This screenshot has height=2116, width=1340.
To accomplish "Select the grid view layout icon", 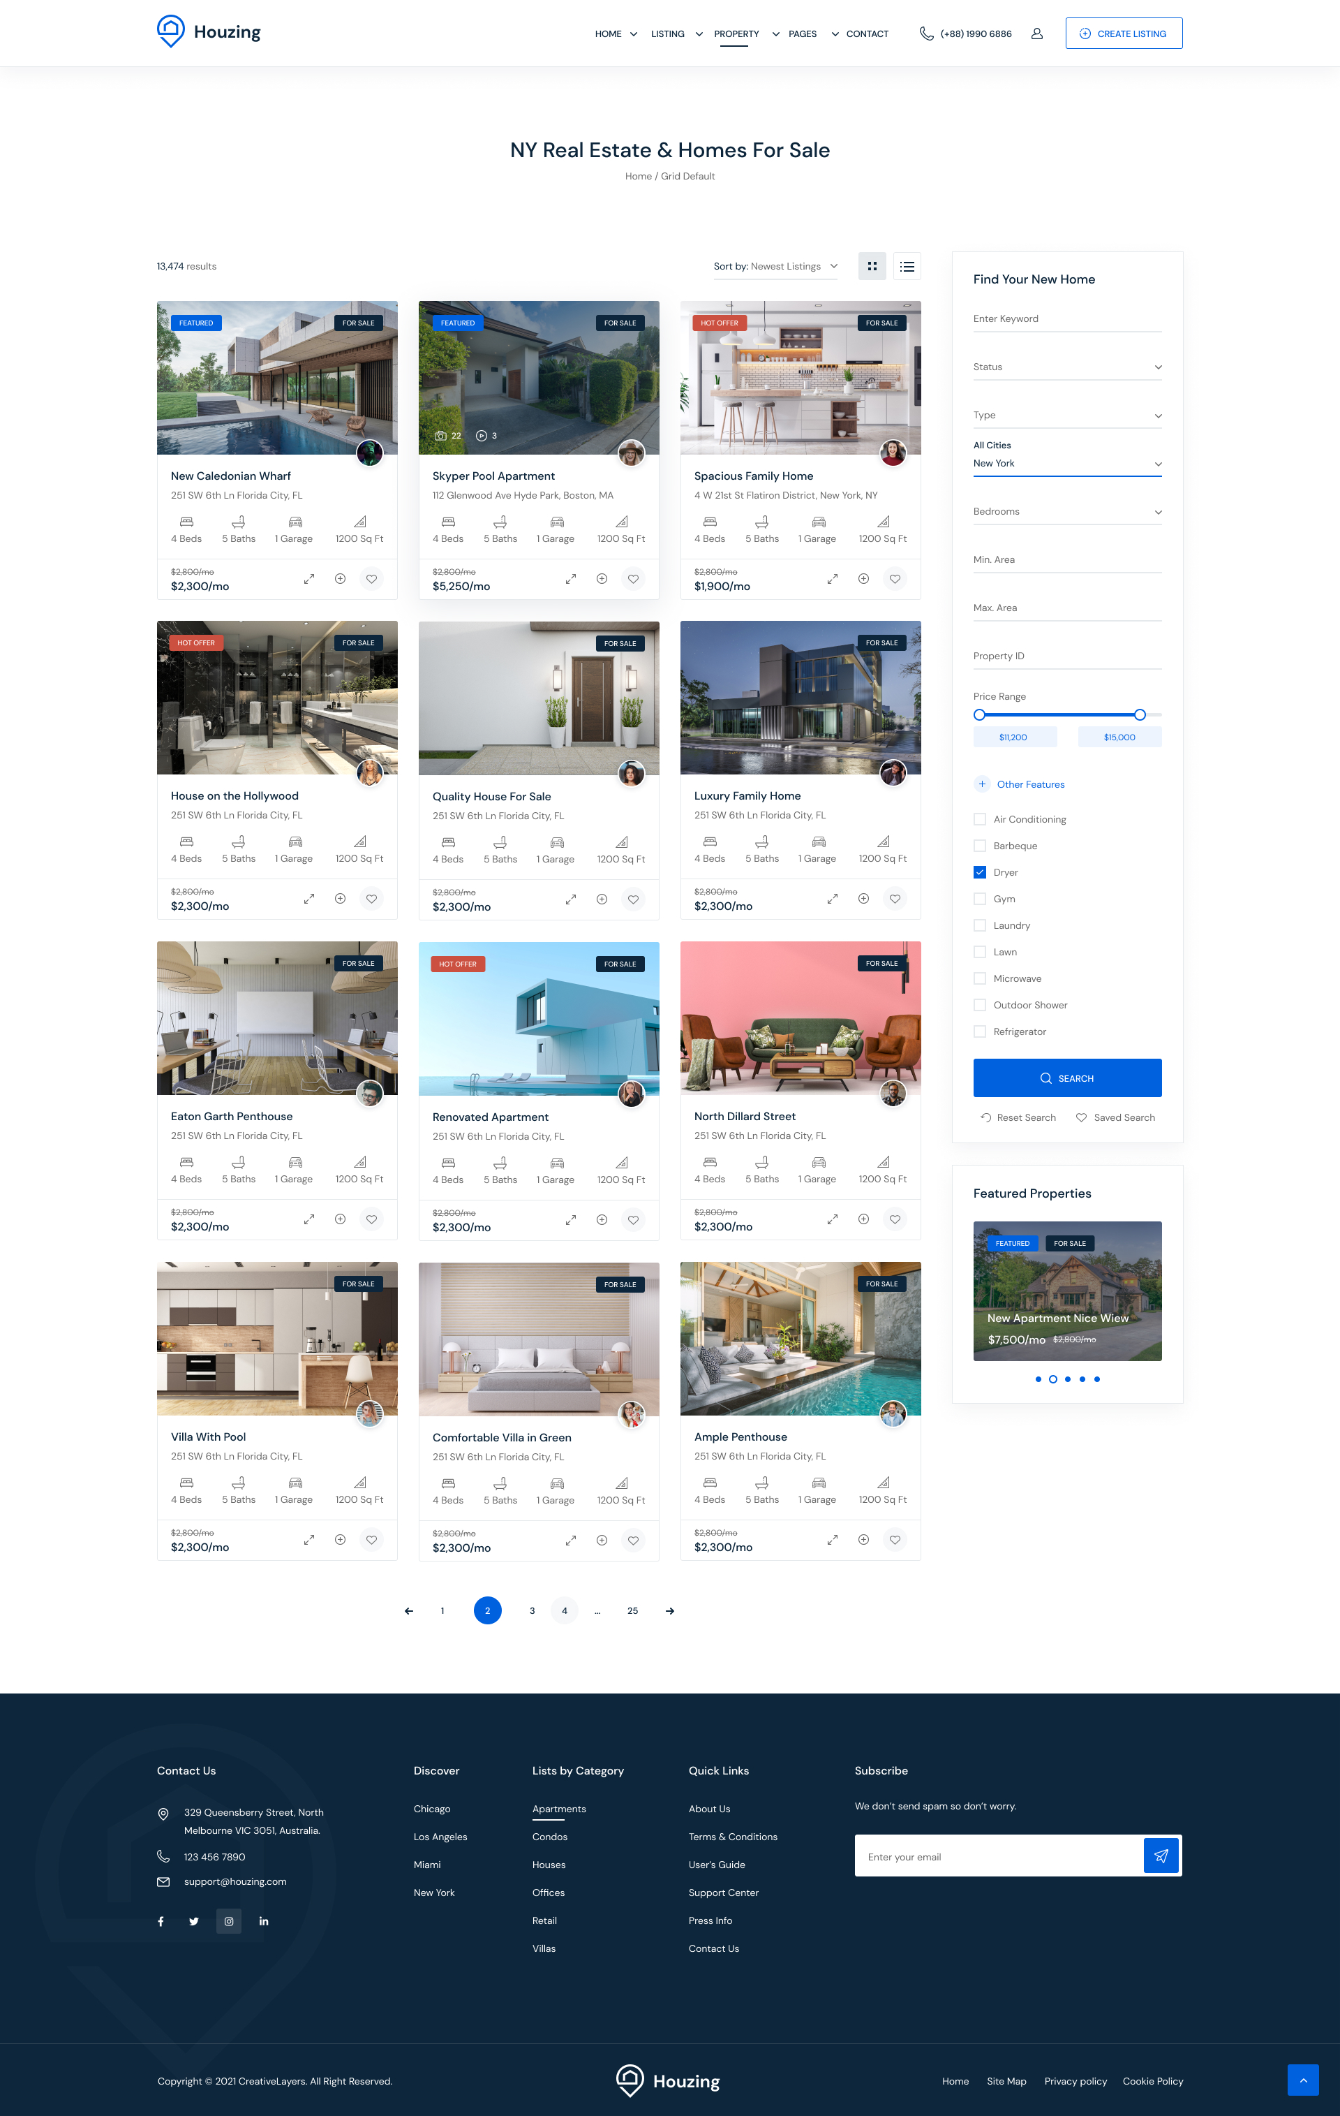I will point(871,266).
